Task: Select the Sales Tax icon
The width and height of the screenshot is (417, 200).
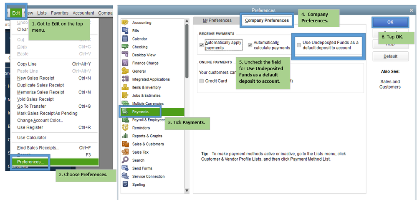Action: click(x=125, y=152)
